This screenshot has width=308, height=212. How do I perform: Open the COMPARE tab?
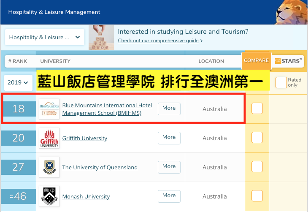pyautogui.click(x=257, y=61)
